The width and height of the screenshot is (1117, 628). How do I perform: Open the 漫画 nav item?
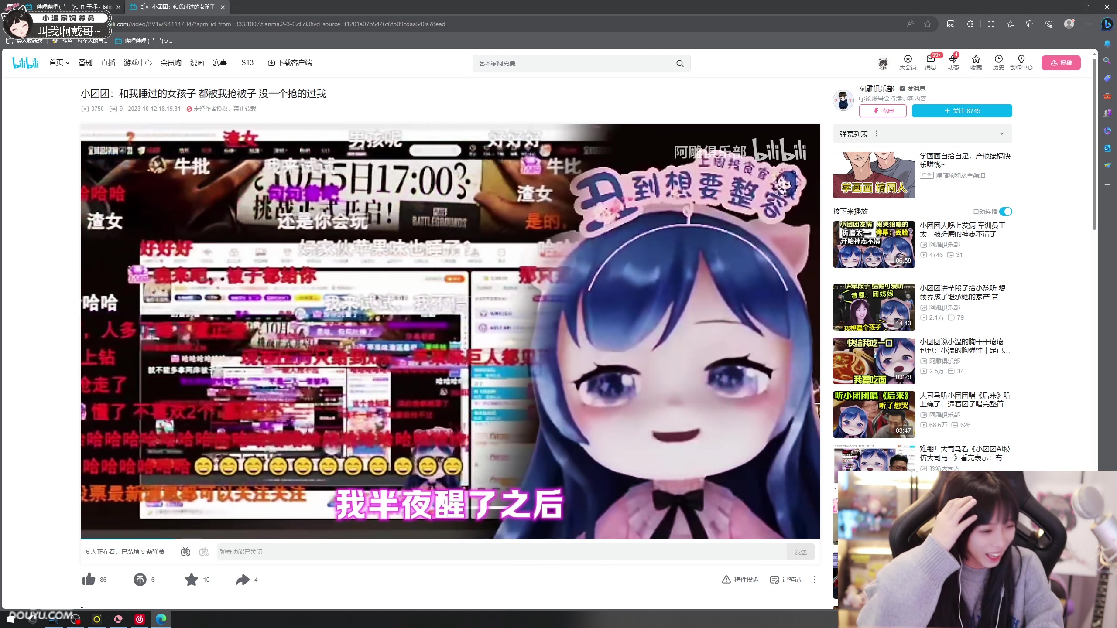[197, 63]
